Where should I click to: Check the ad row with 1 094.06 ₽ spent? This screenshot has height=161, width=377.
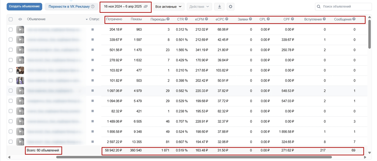pos(11,101)
